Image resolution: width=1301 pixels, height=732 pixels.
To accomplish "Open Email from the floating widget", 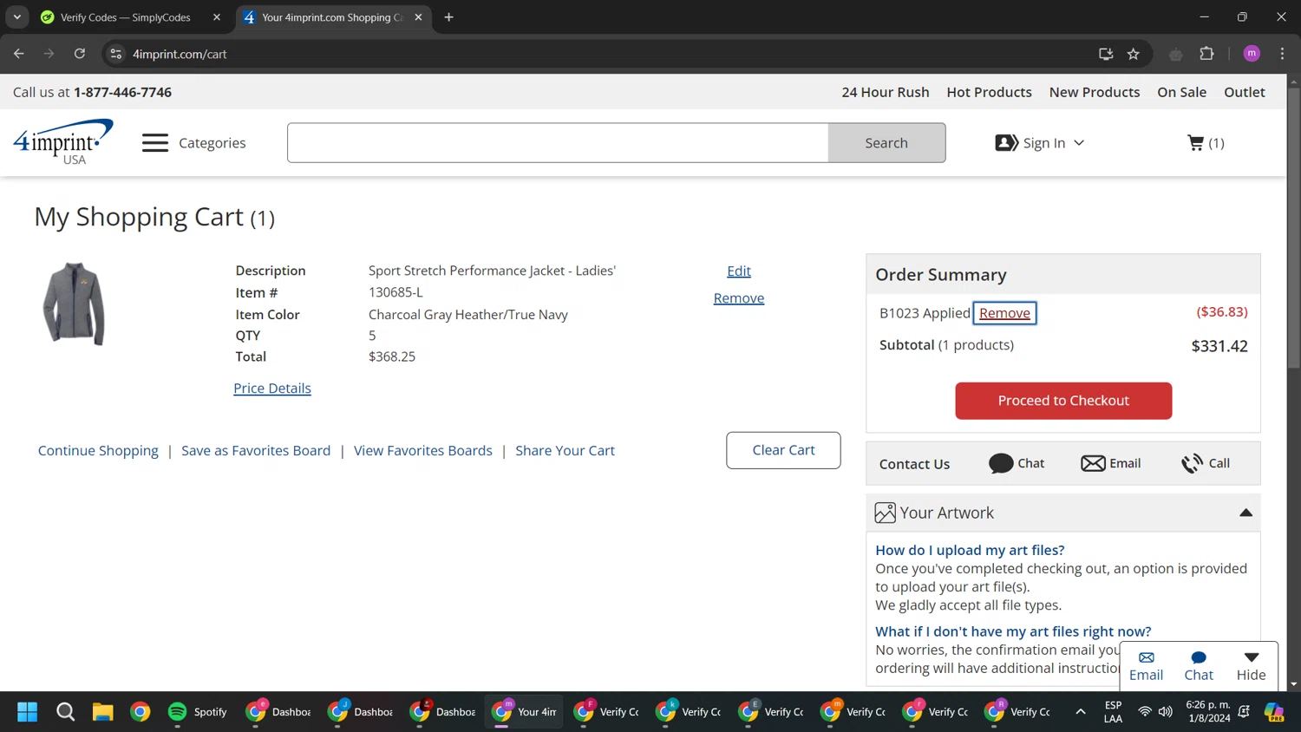I will pos(1146,666).
